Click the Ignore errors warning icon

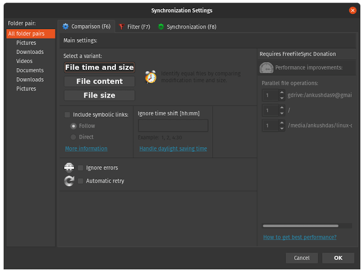[69, 168]
